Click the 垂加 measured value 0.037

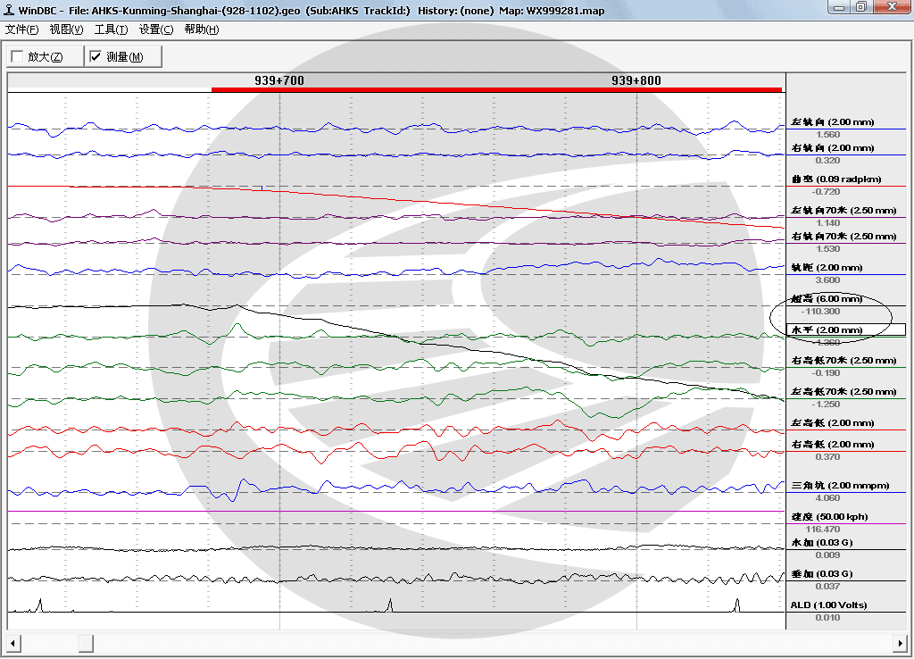click(827, 586)
